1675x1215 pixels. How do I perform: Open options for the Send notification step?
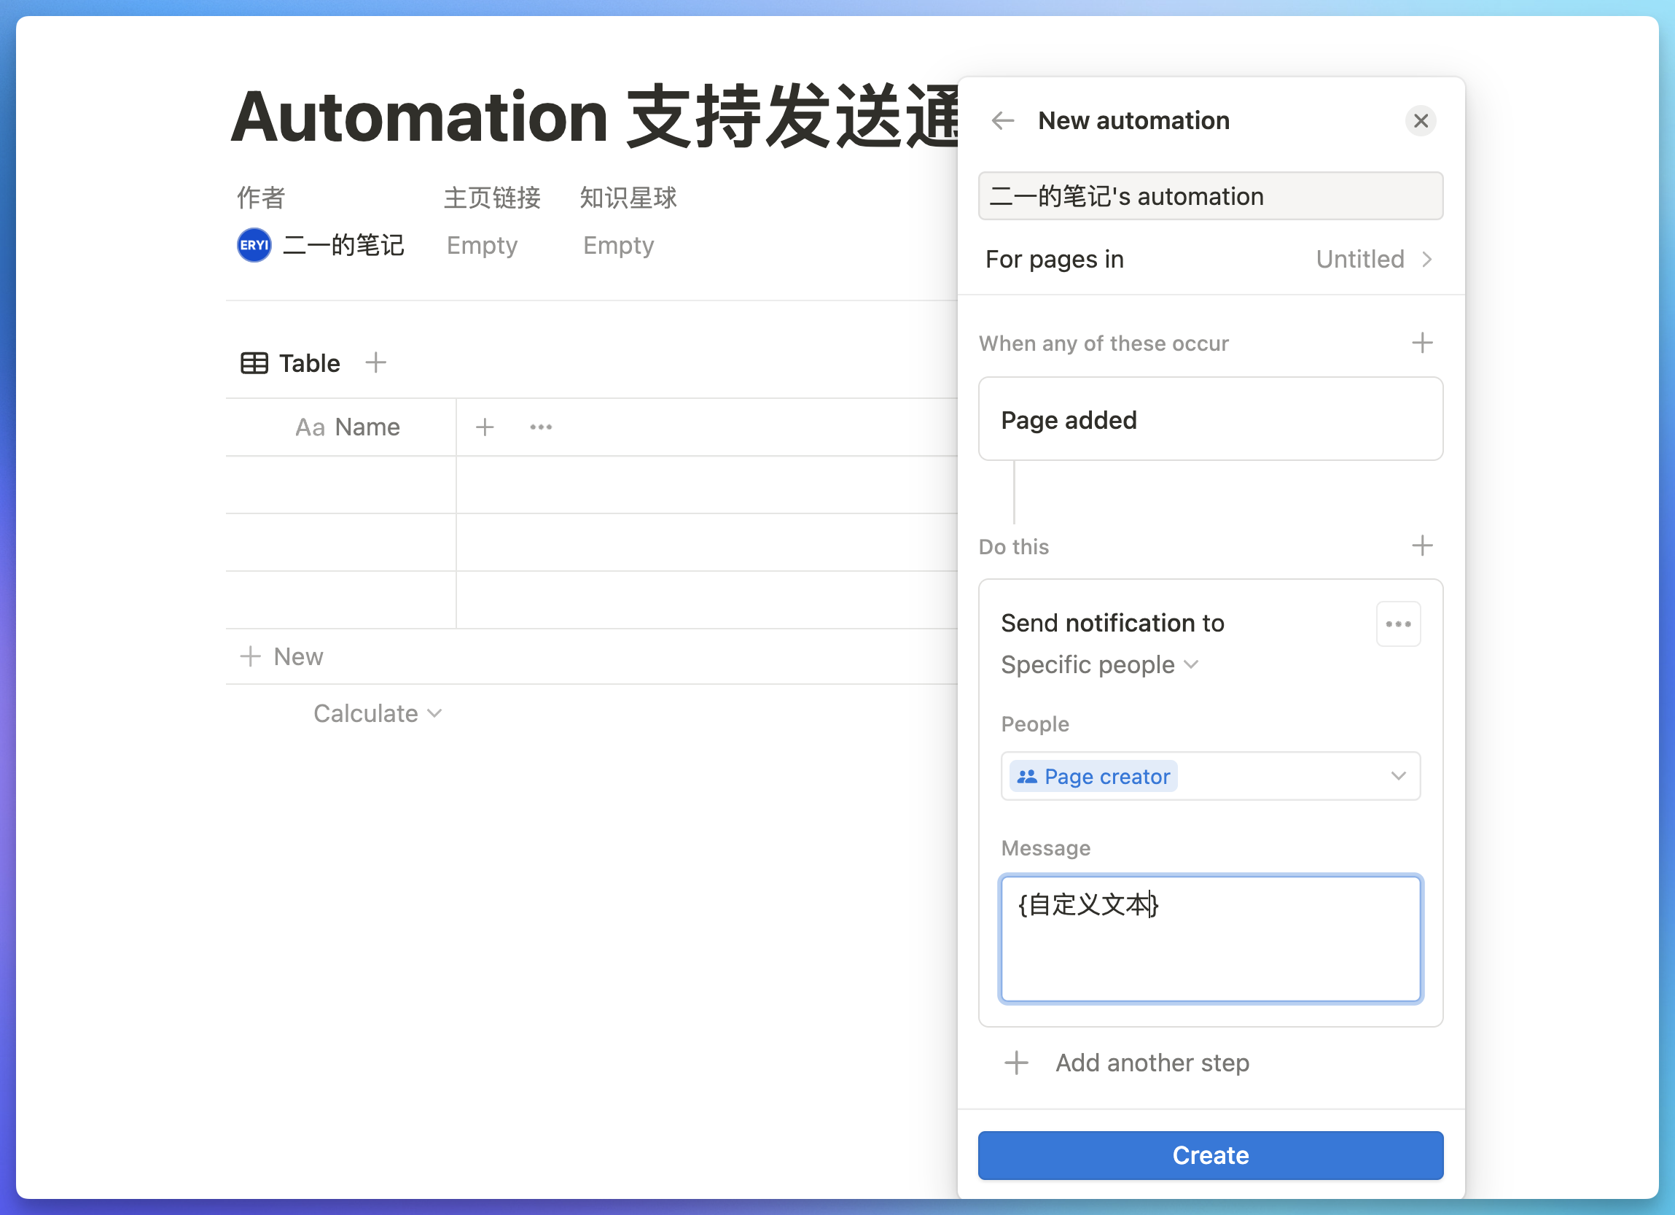pyautogui.click(x=1397, y=623)
